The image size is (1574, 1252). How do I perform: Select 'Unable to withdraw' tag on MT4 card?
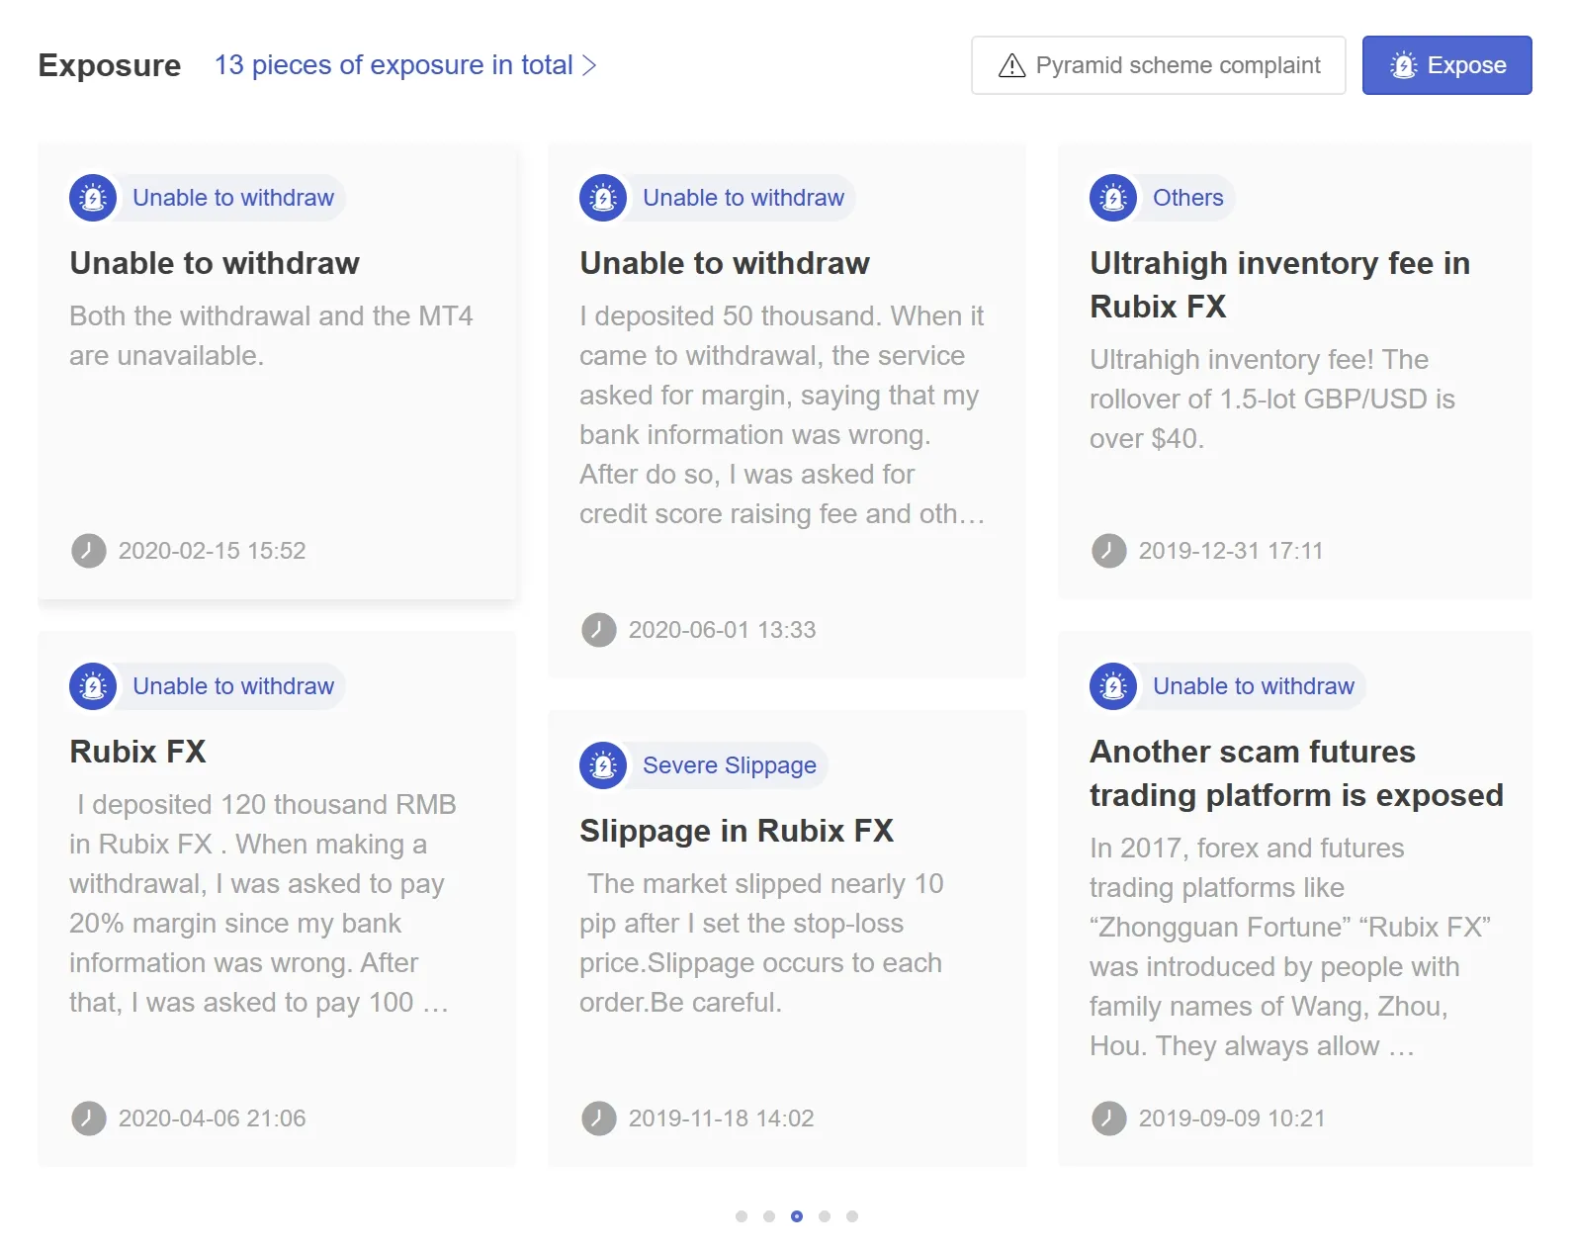(233, 198)
